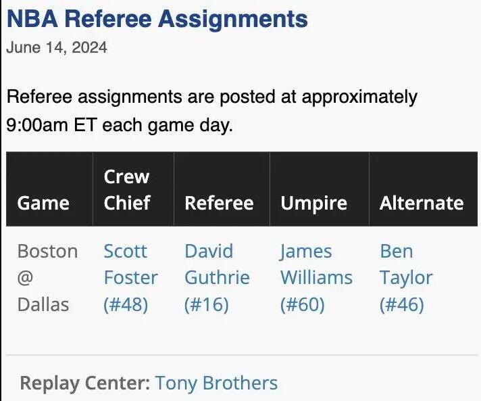Click the Game column header
The width and height of the screenshot is (481, 401).
(x=43, y=203)
